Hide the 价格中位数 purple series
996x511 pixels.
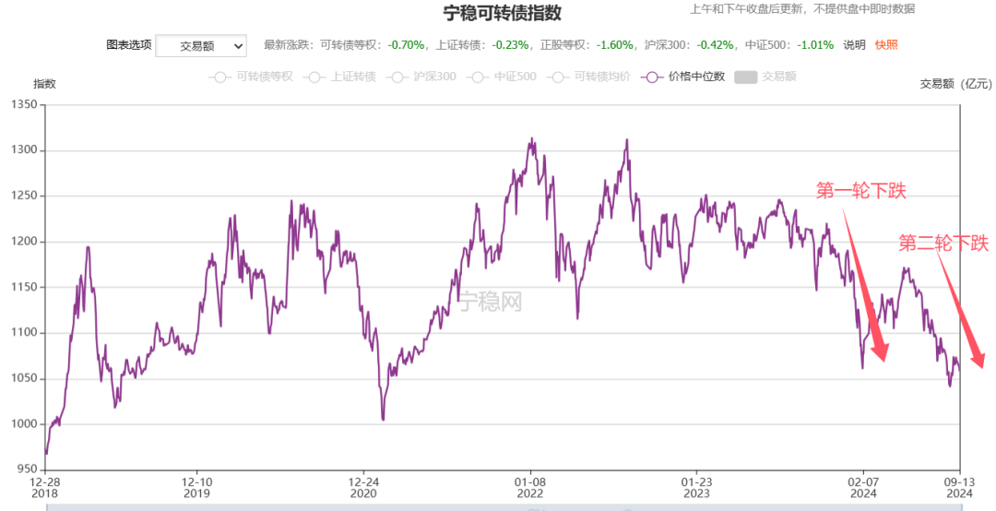click(x=682, y=77)
